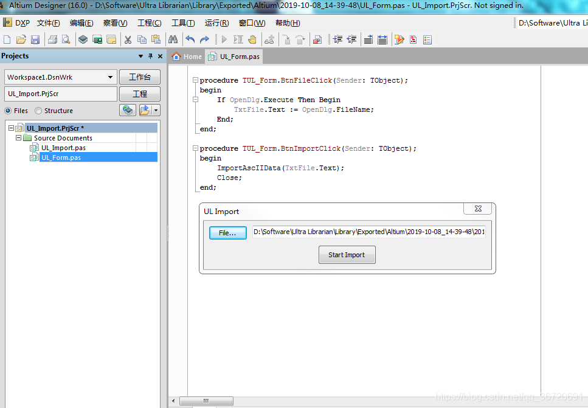Click the yellow workspace windows toolbar icon
588x408 pixels.
(x=111, y=40)
